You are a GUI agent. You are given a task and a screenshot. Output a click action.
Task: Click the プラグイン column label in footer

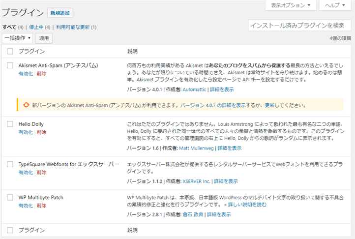pyautogui.click(x=31, y=230)
